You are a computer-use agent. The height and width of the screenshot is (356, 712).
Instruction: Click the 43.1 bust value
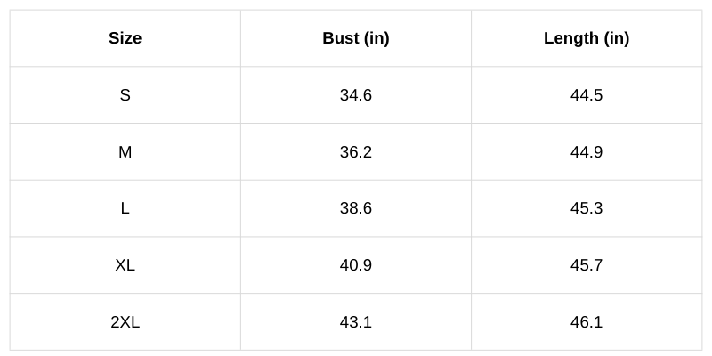(355, 322)
